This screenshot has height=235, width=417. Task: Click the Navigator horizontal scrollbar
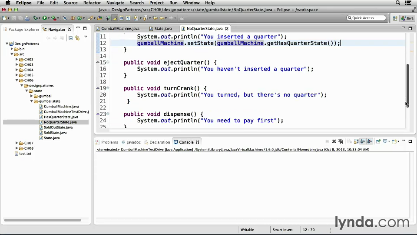(x=43, y=220)
